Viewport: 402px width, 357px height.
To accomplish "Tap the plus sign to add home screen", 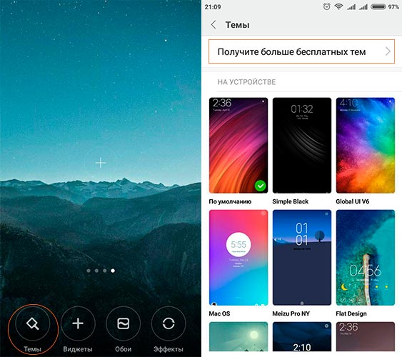I will click(101, 163).
